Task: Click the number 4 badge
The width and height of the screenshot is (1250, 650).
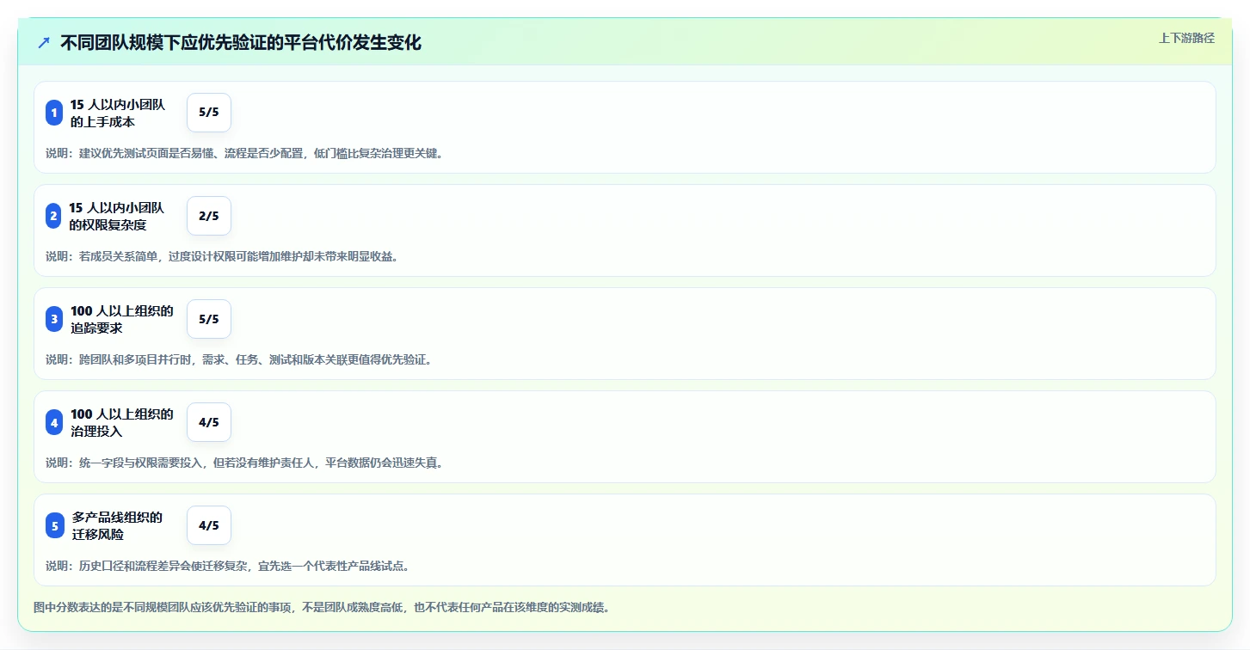Action: coord(54,422)
